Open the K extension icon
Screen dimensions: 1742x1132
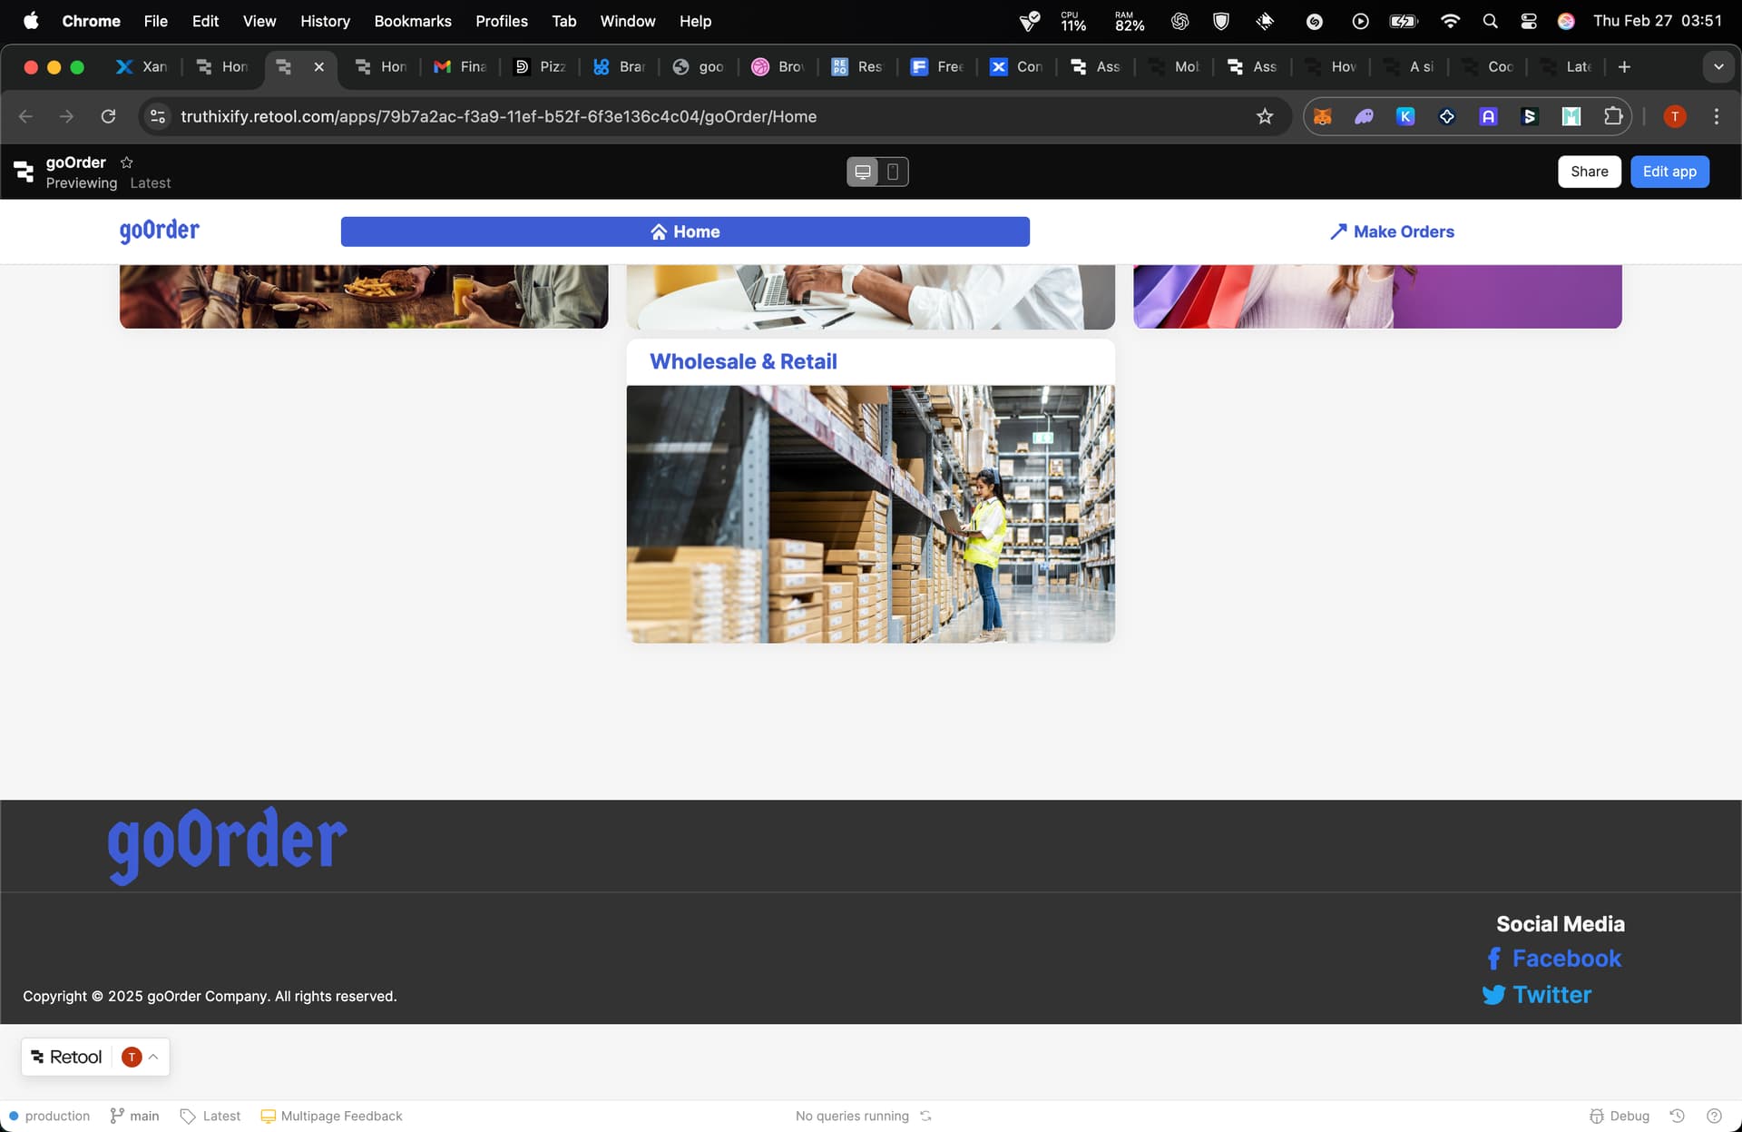[1405, 116]
